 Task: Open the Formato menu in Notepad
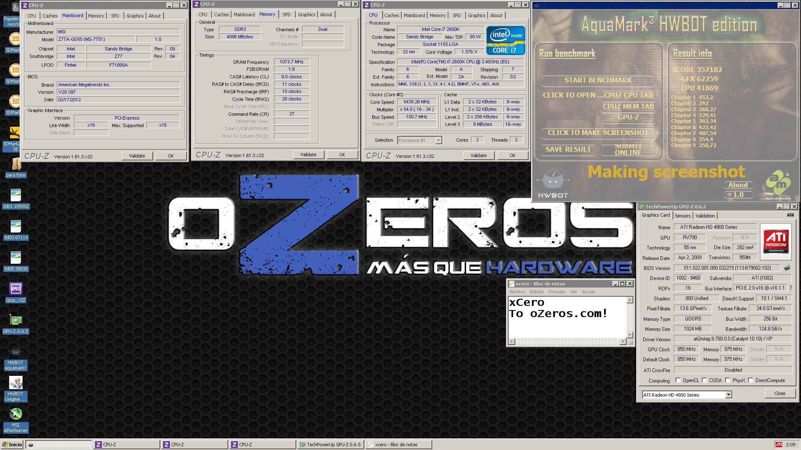click(x=557, y=292)
